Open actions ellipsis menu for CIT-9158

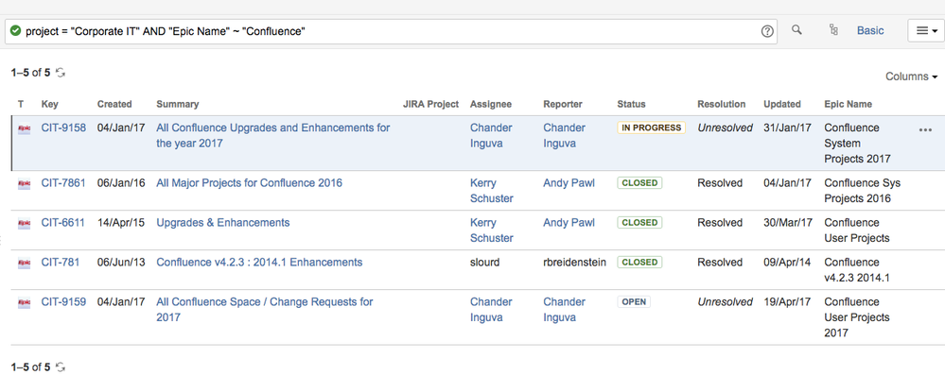pyautogui.click(x=926, y=129)
